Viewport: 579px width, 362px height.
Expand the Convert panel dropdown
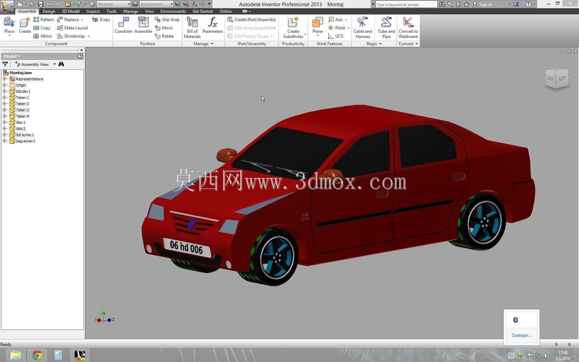[408, 44]
